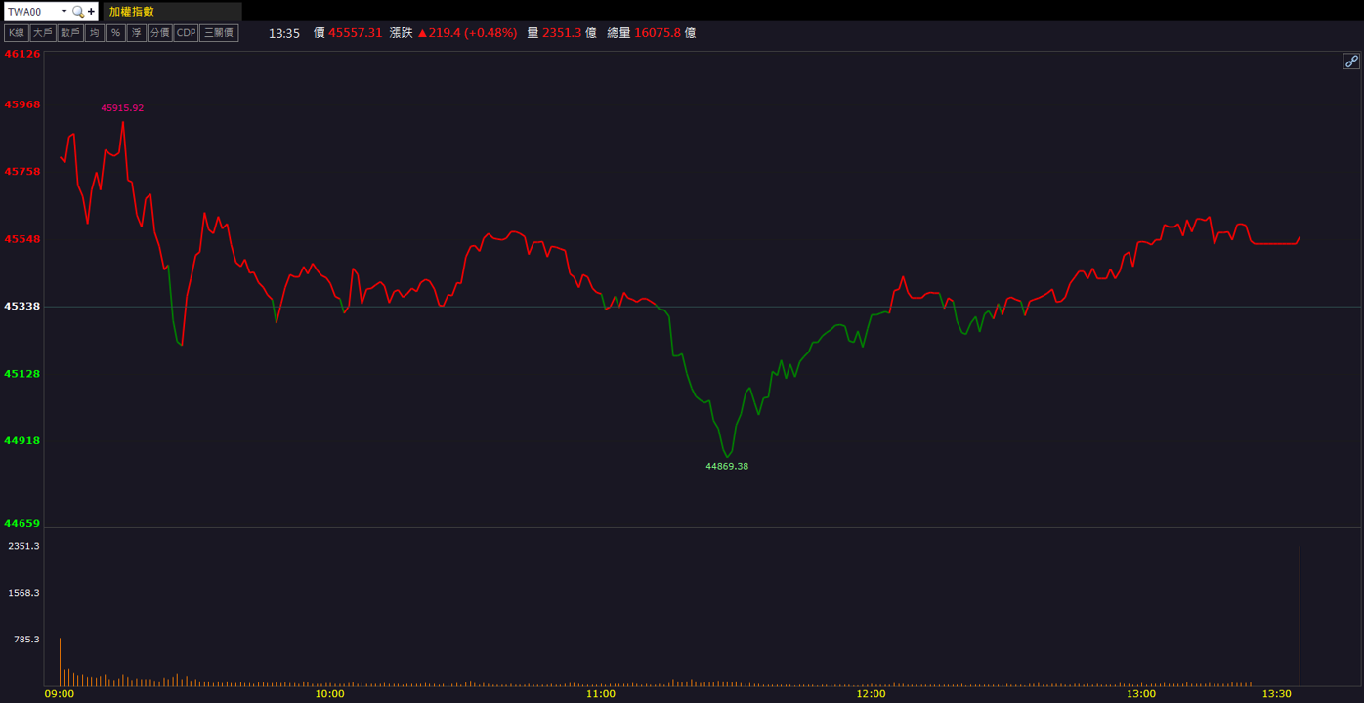Click the volume value 2351.3

click(x=562, y=33)
